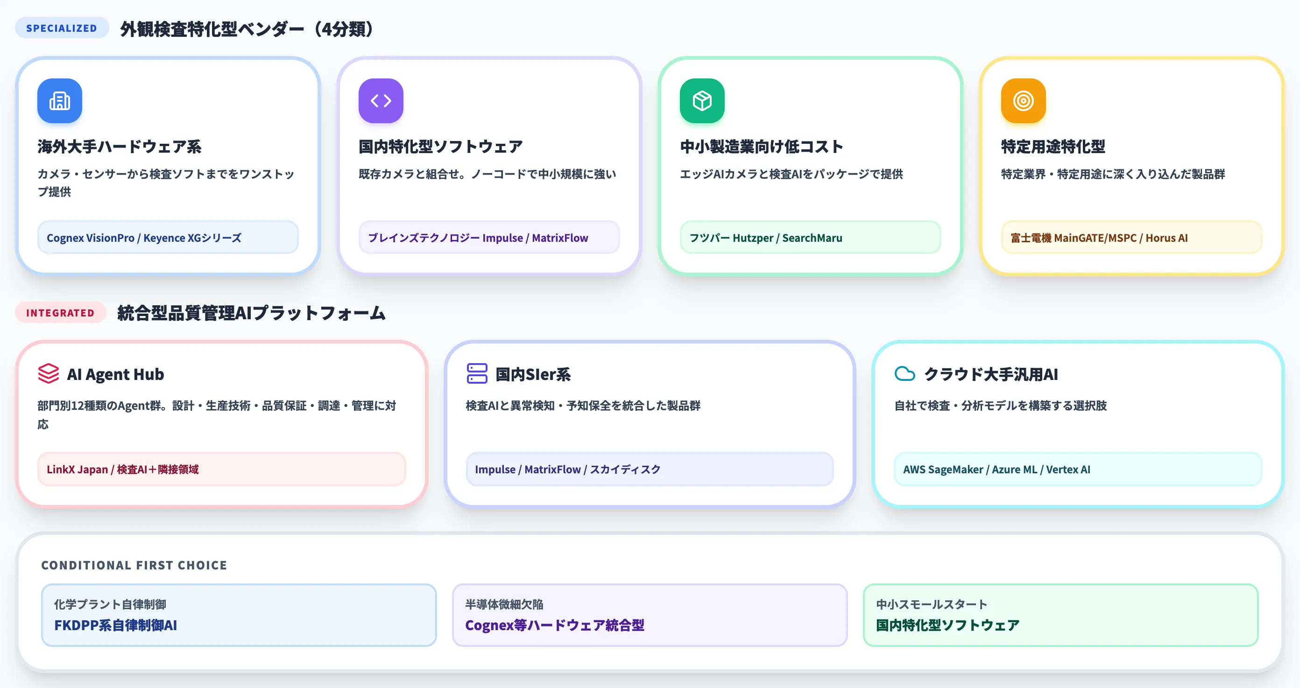This screenshot has width=1300, height=688.
Task: Select the ブレインズテクノロジー Impulse / MatrixFlow chip
Action: [489, 238]
